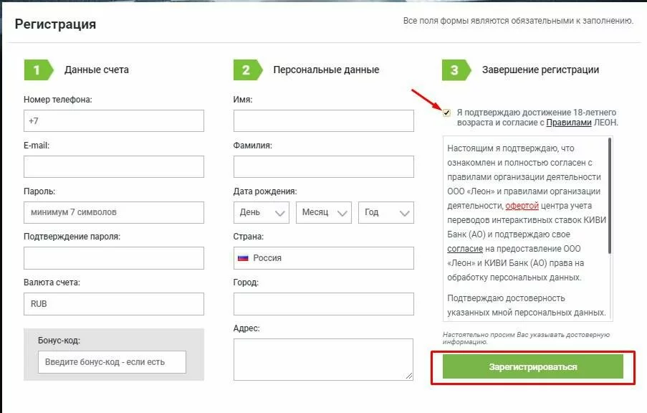Image resolution: width=647 pixels, height=413 pixels.
Task: Toggle the 18-year age confirmation checkbox
Action: coord(447,113)
